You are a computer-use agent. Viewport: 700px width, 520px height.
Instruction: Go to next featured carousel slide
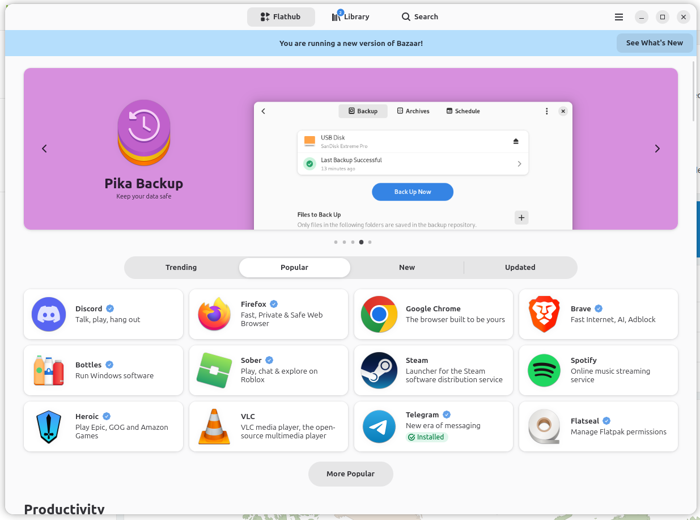coord(657,149)
